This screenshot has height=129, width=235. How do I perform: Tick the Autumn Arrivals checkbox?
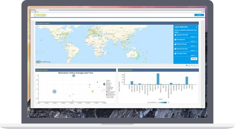pos(175,49)
